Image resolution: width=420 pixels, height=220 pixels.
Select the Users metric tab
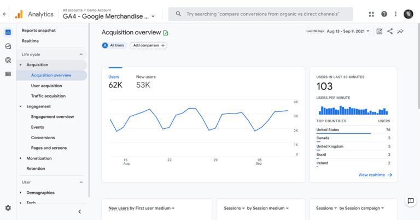pos(115,81)
